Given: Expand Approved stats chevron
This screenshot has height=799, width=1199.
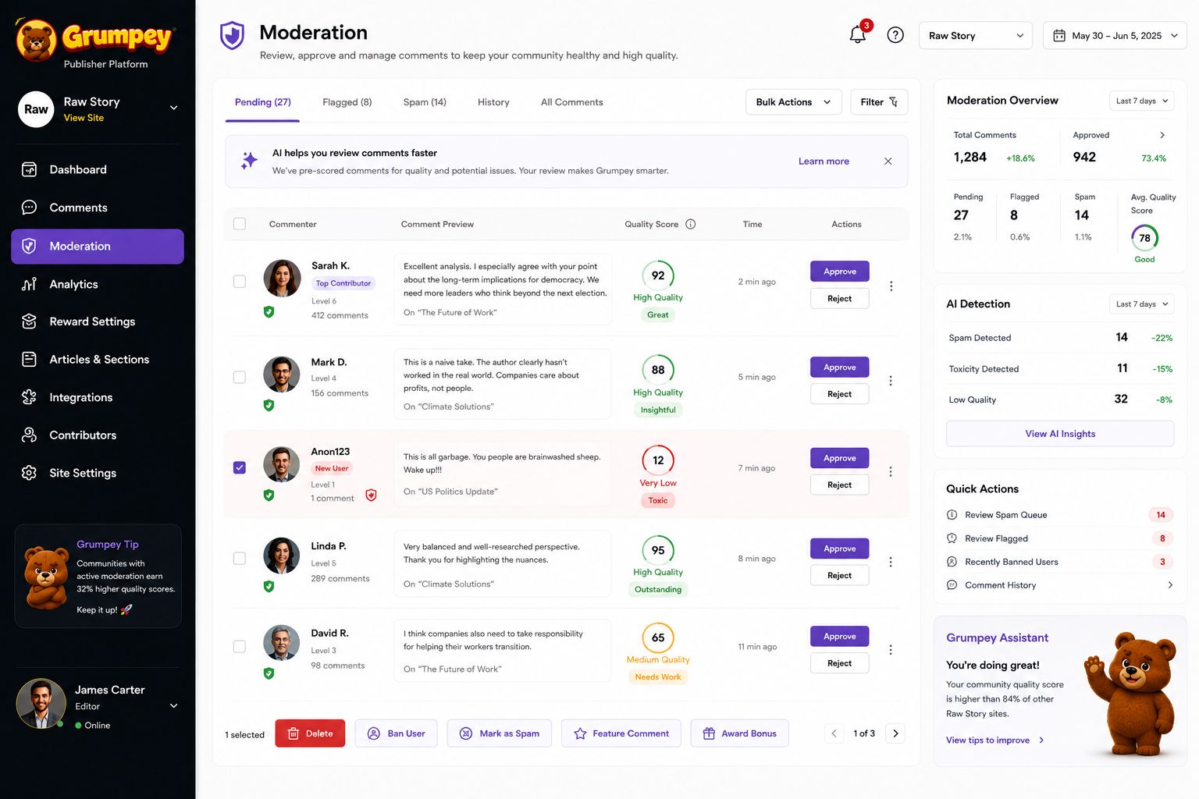Looking at the screenshot, I should tap(1162, 135).
